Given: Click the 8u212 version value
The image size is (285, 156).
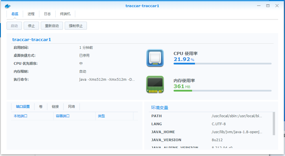Looking at the screenshot, I should (217, 140).
